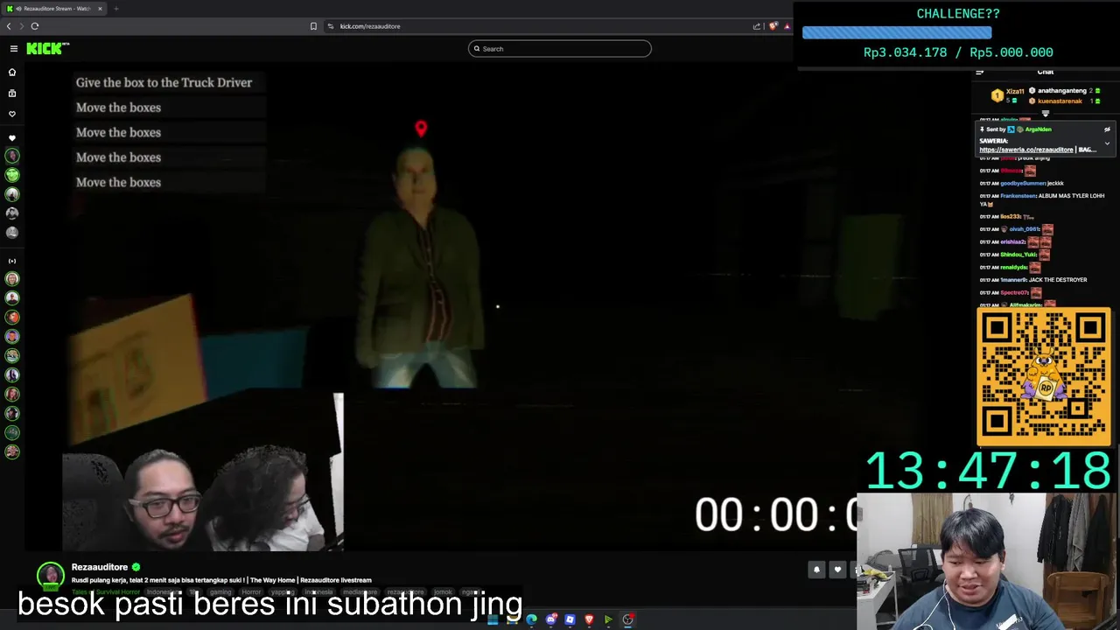Open Following heart icon in sidebar
Viewport: 1120px width, 630px height.
tap(12, 114)
